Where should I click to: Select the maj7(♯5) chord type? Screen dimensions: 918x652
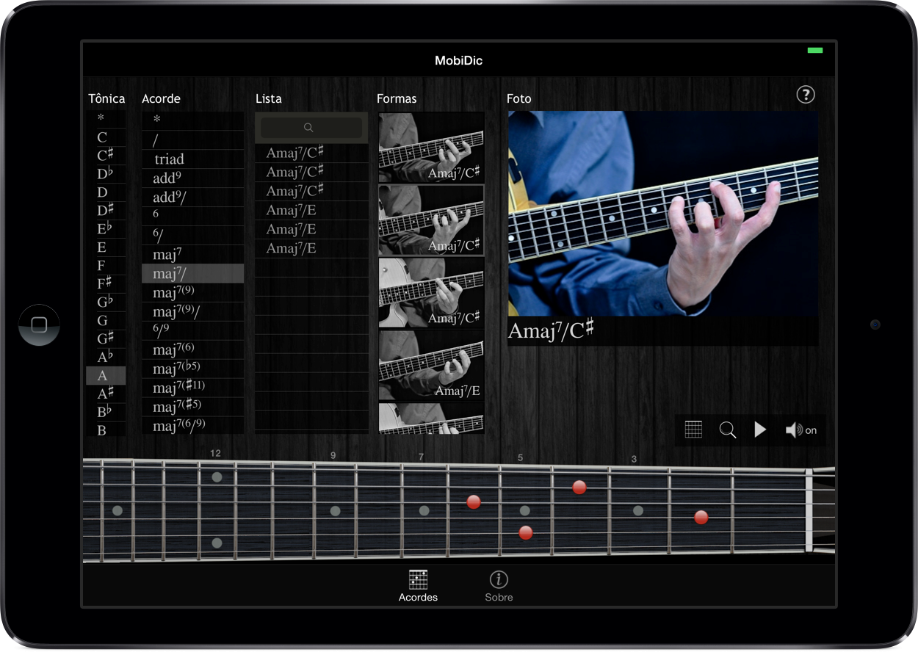coord(192,407)
